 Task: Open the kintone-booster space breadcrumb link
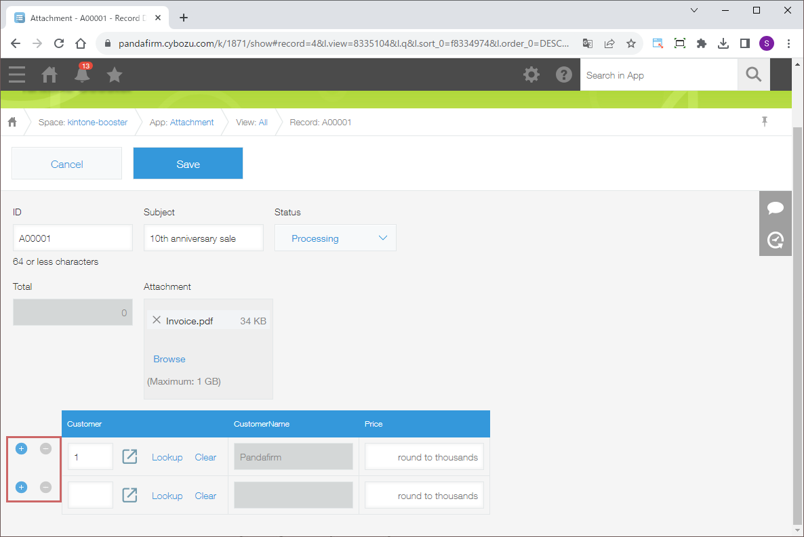click(x=97, y=123)
